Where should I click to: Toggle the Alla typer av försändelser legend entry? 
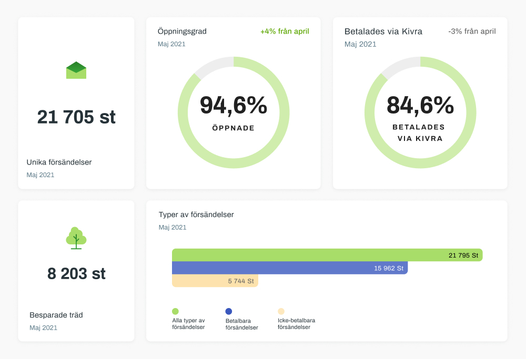[x=188, y=320]
